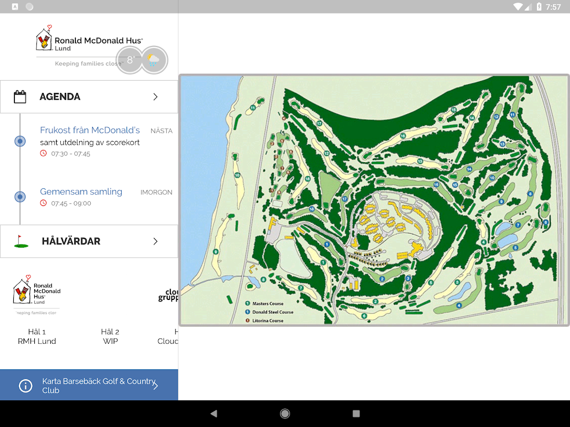
Task: Tap Masters Course legend entry on map
Action: (264, 304)
